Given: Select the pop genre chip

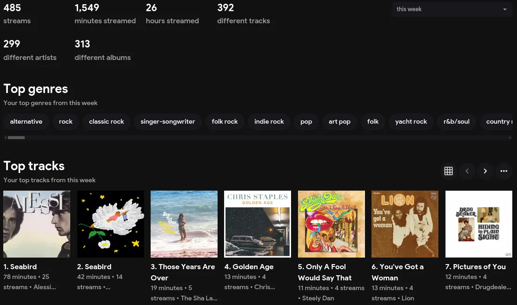Looking at the screenshot, I should (306, 122).
